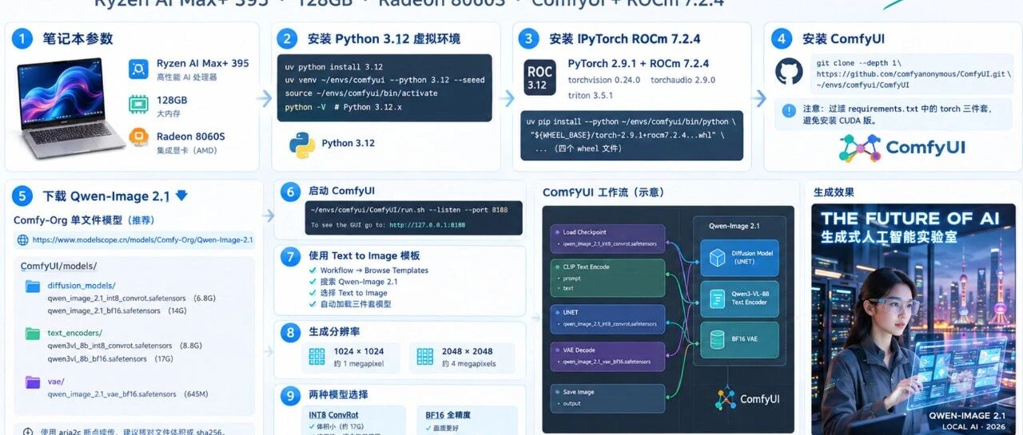The height and width of the screenshot is (435, 1023).
Task: Click the PyTorch 2.9.1 + ROCm 7.2.4 heading
Action: pos(639,63)
